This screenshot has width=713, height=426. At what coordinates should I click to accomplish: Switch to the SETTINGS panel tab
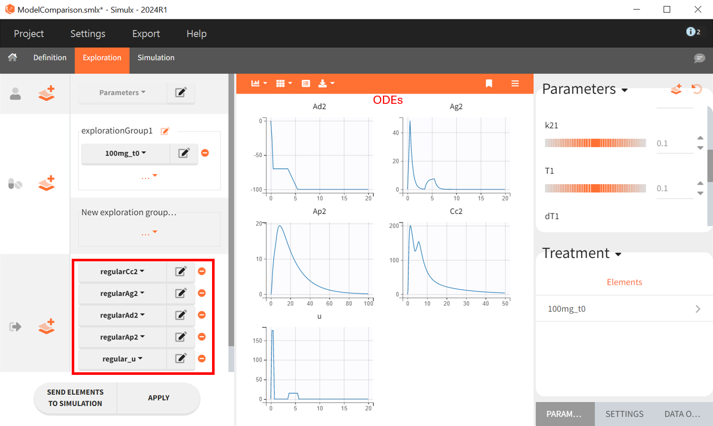[624, 414]
